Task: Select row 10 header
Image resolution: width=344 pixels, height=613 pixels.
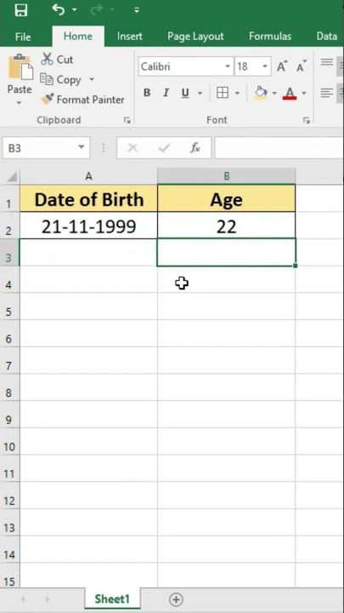Action: [9, 442]
